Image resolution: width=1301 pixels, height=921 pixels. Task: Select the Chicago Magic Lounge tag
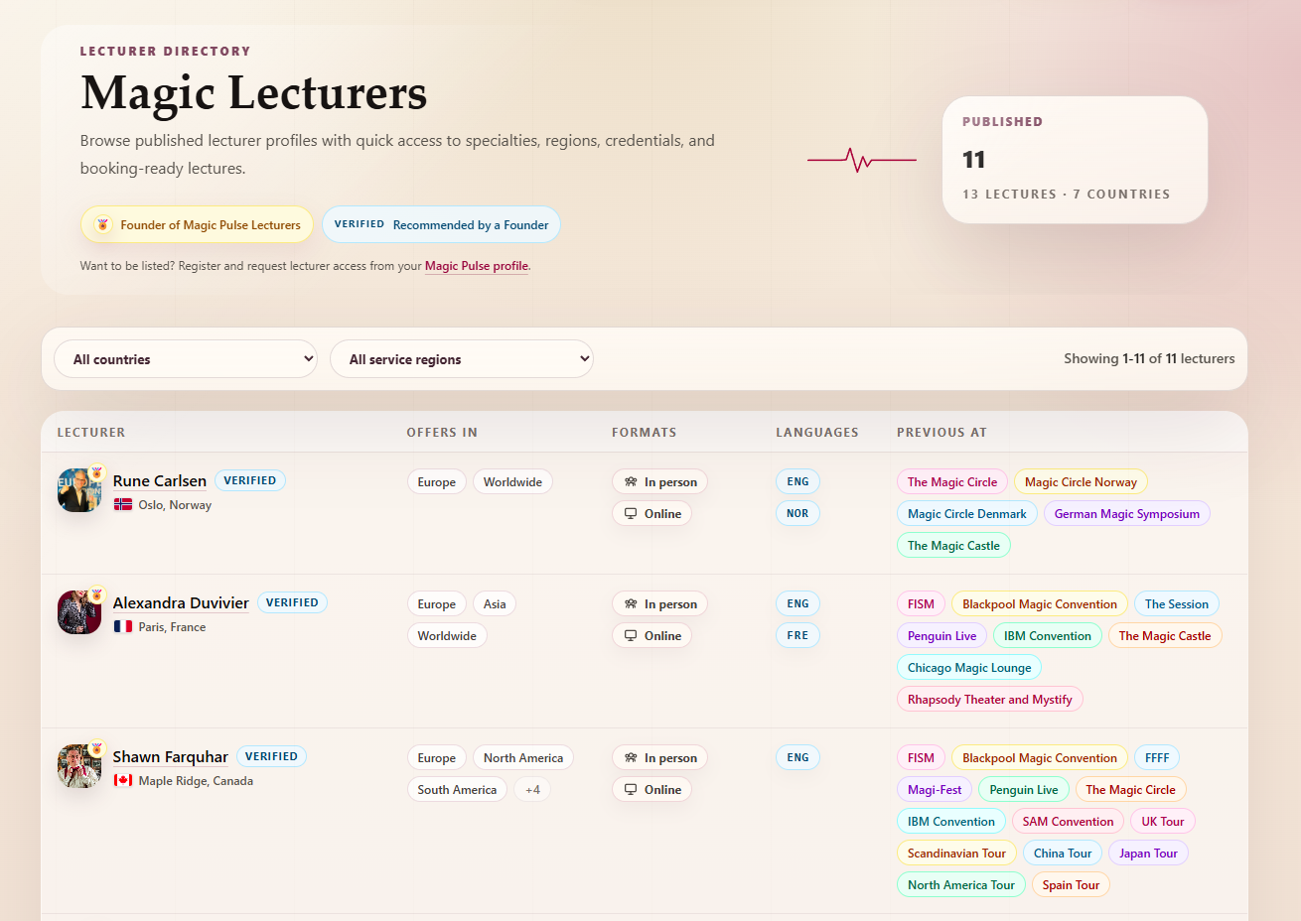(969, 667)
